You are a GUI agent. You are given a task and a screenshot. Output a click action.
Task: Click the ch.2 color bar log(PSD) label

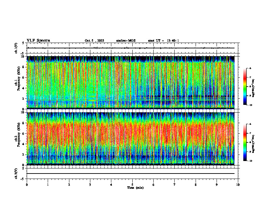tap(253, 144)
